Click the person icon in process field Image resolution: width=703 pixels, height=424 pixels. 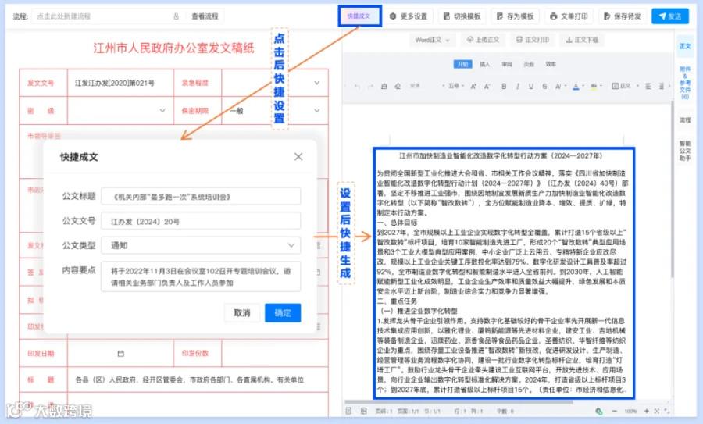pos(177,16)
